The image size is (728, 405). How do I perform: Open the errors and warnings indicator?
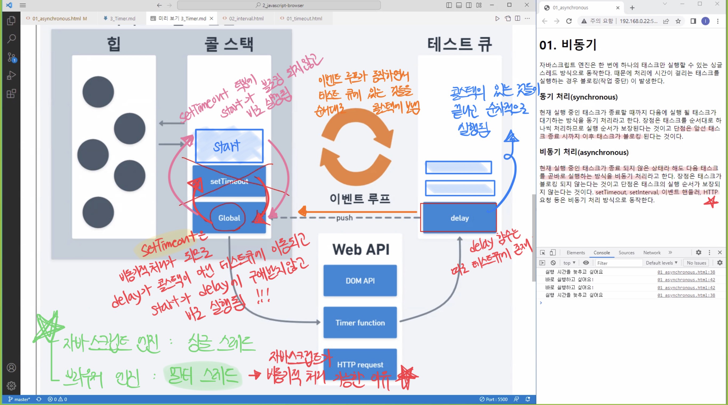[57, 399]
